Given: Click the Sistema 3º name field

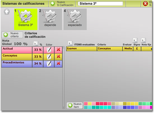Looking at the screenshot, I should (x=100, y=4).
